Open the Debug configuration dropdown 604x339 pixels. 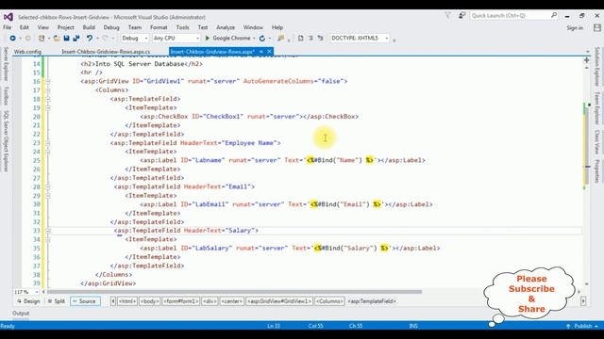click(134, 38)
